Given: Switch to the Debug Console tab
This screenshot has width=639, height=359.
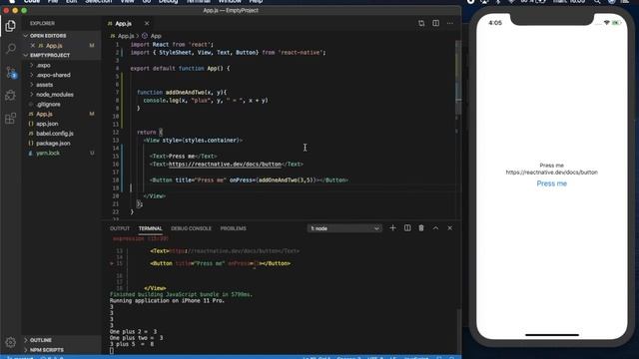Looking at the screenshot, I should [x=191, y=228].
